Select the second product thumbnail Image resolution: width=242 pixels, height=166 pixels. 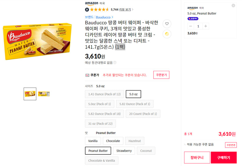pyautogui.click(x=44, y=94)
